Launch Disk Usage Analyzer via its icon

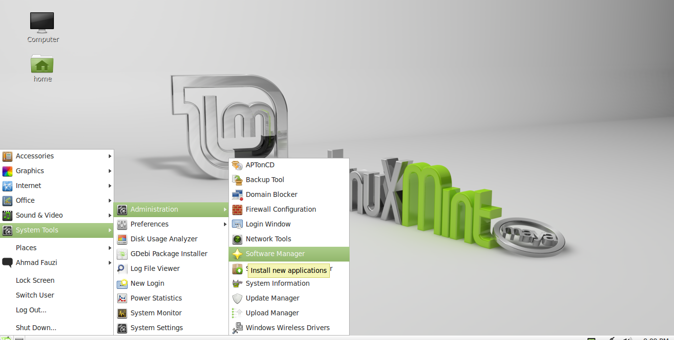point(122,239)
